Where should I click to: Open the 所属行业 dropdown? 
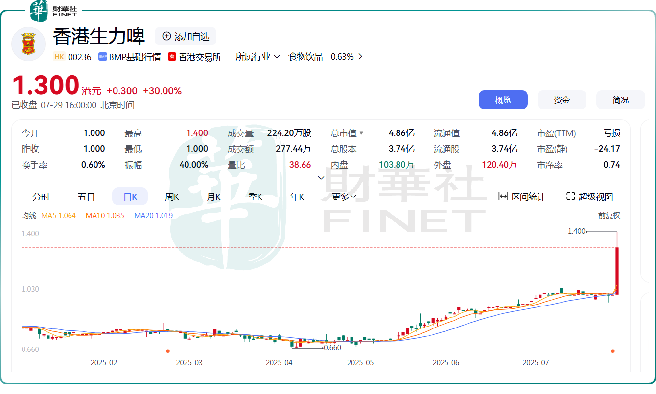coord(258,57)
